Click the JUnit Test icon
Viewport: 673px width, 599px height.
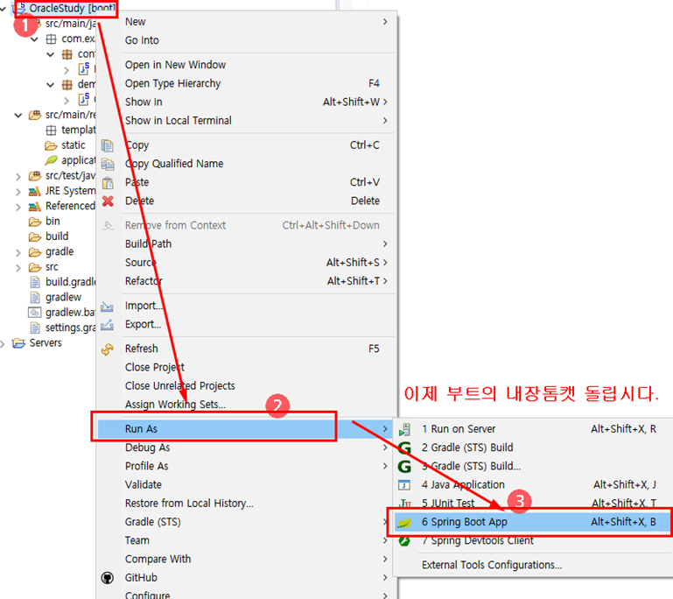404,504
